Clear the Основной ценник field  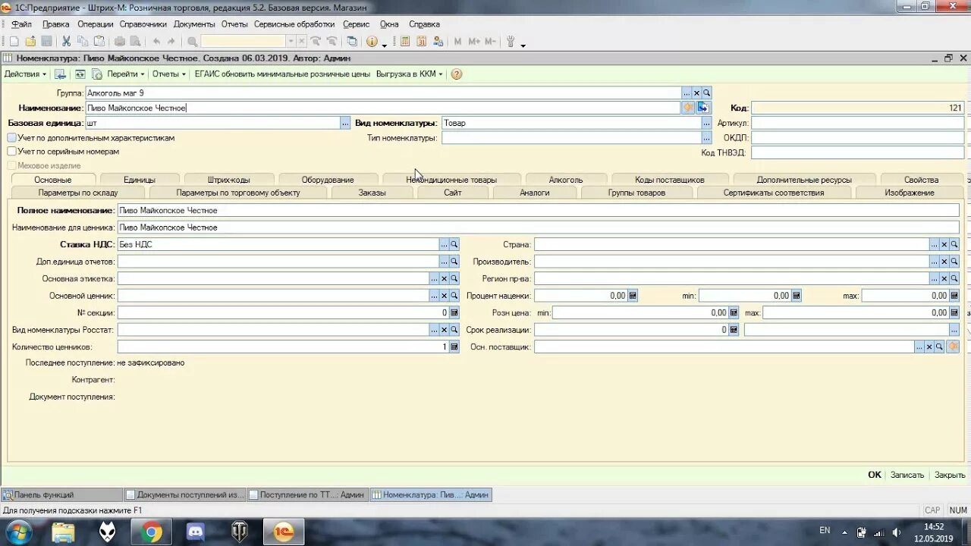point(445,295)
